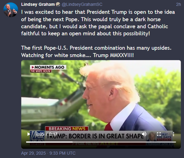
Task: Click the post text paragraph
Action: (98, 23)
